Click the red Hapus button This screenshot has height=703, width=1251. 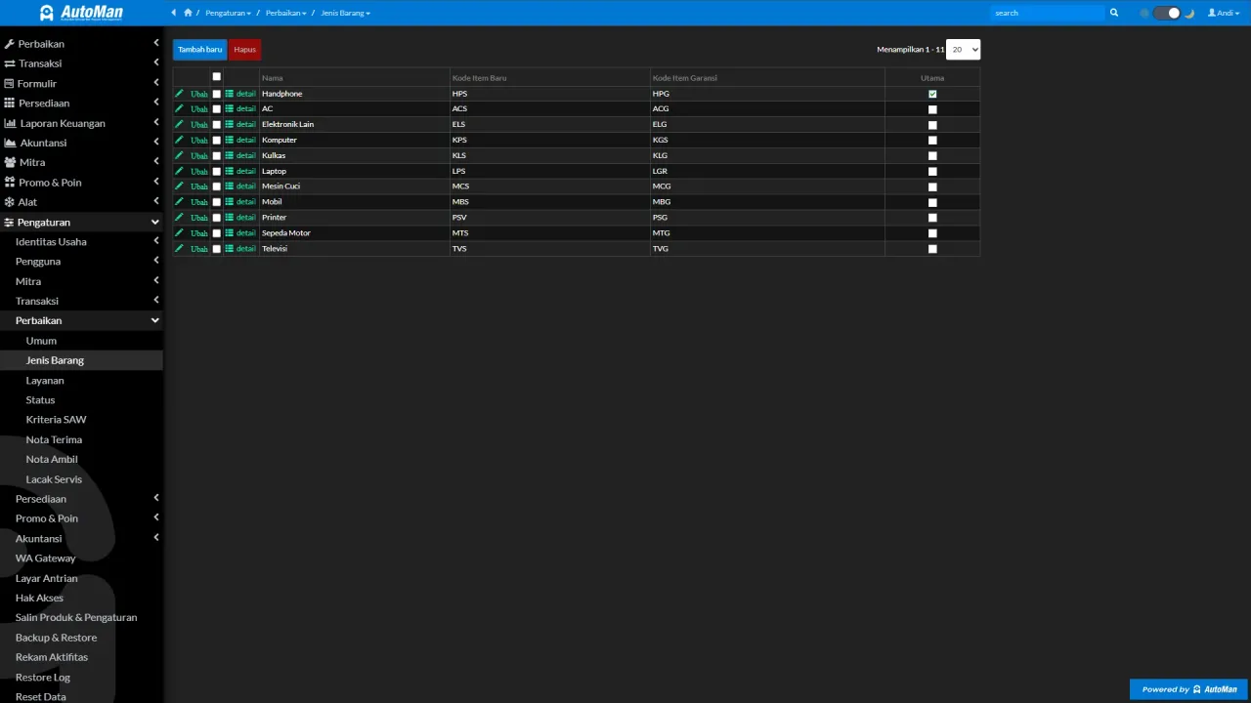coord(244,49)
